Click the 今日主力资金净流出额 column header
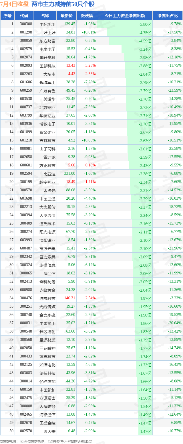This screenshot has width=183, height=444. click(x=125, y=16)
